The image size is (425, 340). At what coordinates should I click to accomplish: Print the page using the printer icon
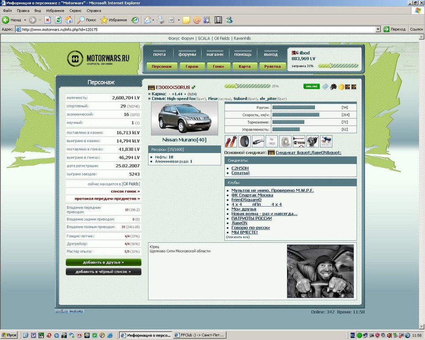pyautogui.click(x=161, y=20)
